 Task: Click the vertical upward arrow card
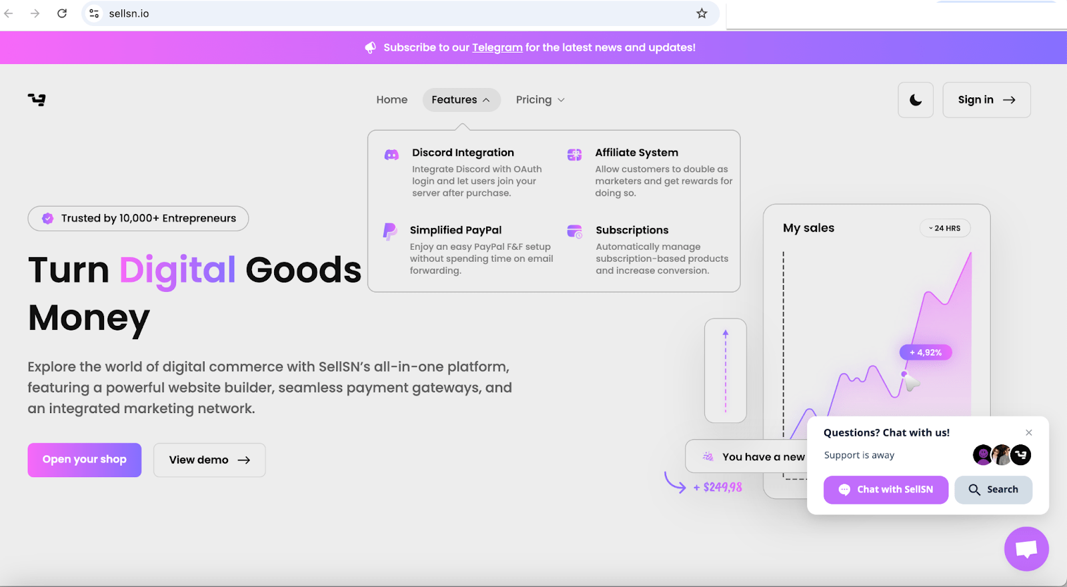coord(726,370)
